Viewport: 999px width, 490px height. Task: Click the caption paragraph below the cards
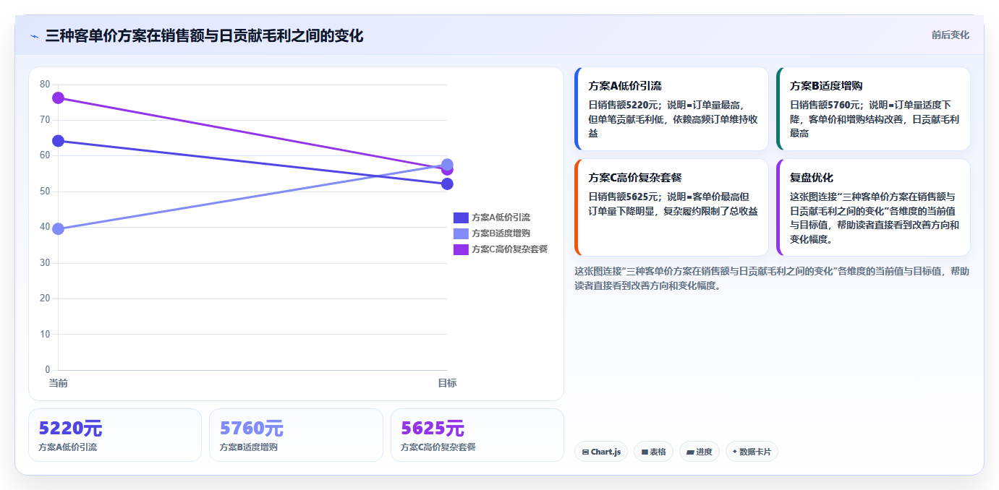click(x=772, y=278)
